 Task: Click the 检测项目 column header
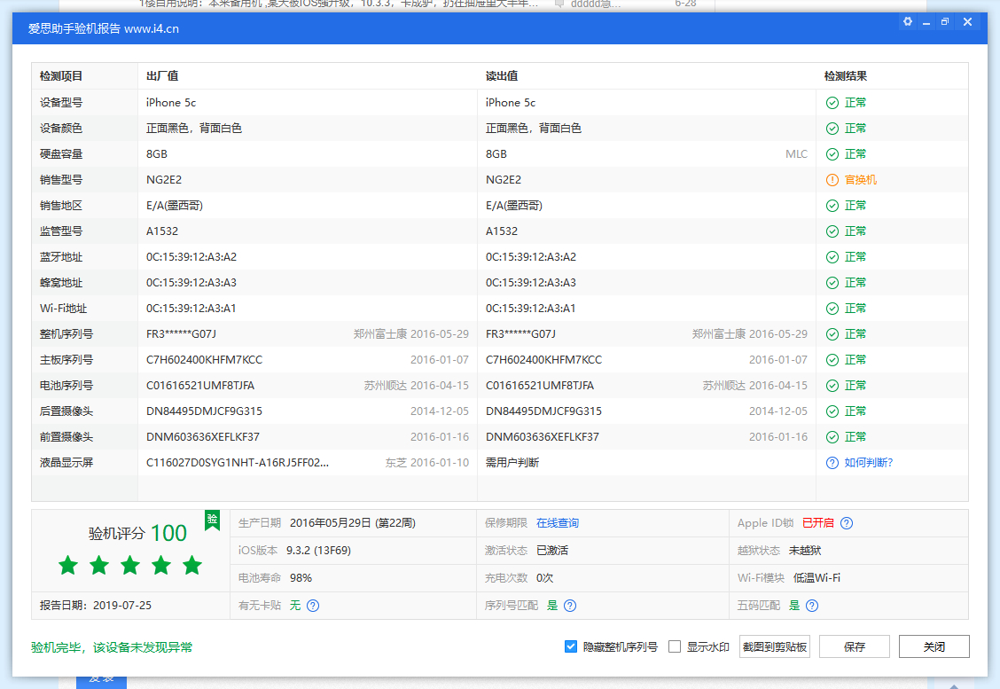tap(61, 76)
